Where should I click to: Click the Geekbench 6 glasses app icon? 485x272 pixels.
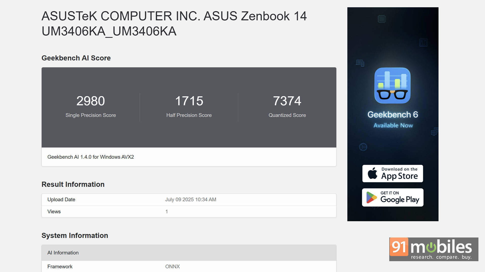coord(392,86)
